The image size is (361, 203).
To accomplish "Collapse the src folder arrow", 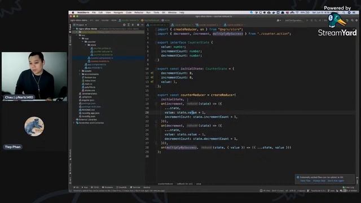I will click(77, 35).
